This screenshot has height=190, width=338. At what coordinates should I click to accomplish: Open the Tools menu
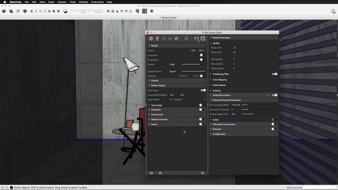[73, 2]
